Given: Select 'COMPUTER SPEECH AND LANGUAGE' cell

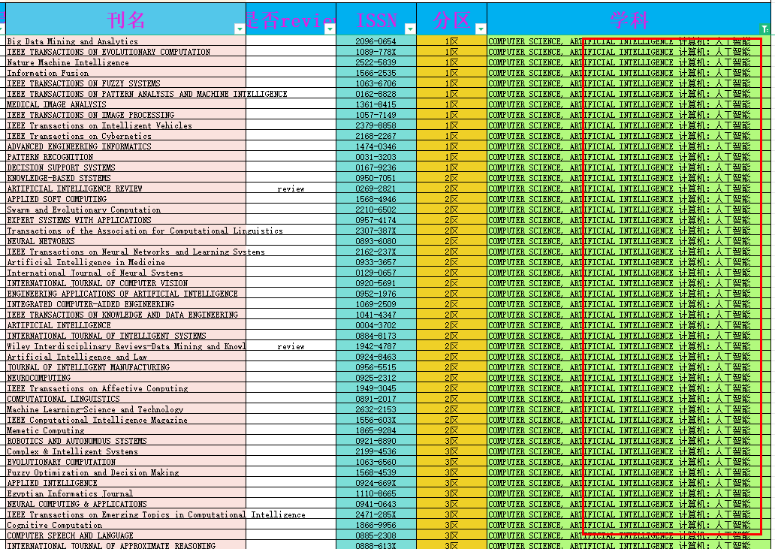Looking at the screenshot, I should click(x=125, y=535).
